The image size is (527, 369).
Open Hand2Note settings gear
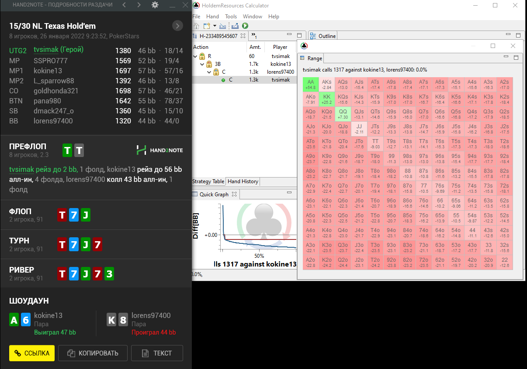[155, 5]
